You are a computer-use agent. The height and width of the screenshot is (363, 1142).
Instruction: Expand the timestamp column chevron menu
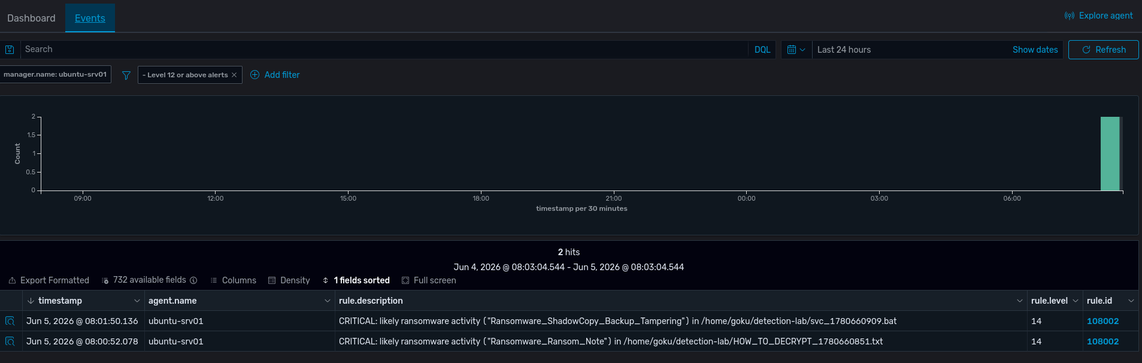(137, 301)
